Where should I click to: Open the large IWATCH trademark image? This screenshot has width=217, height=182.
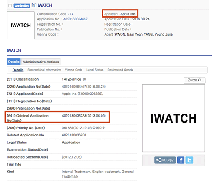tap(174, 118)
